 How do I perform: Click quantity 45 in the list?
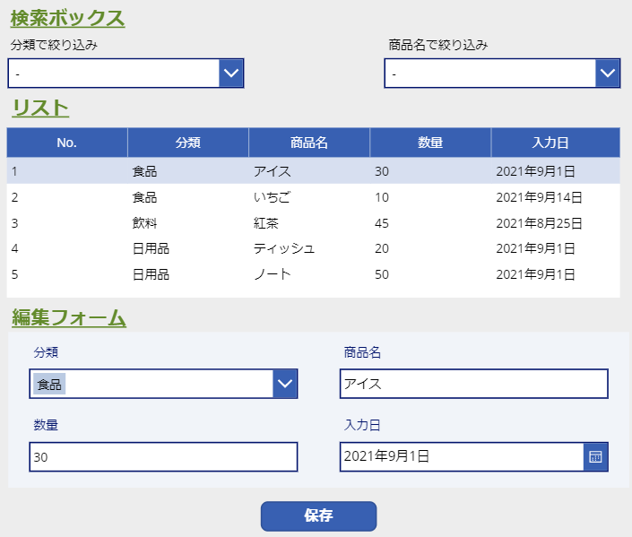pos(382,223)
